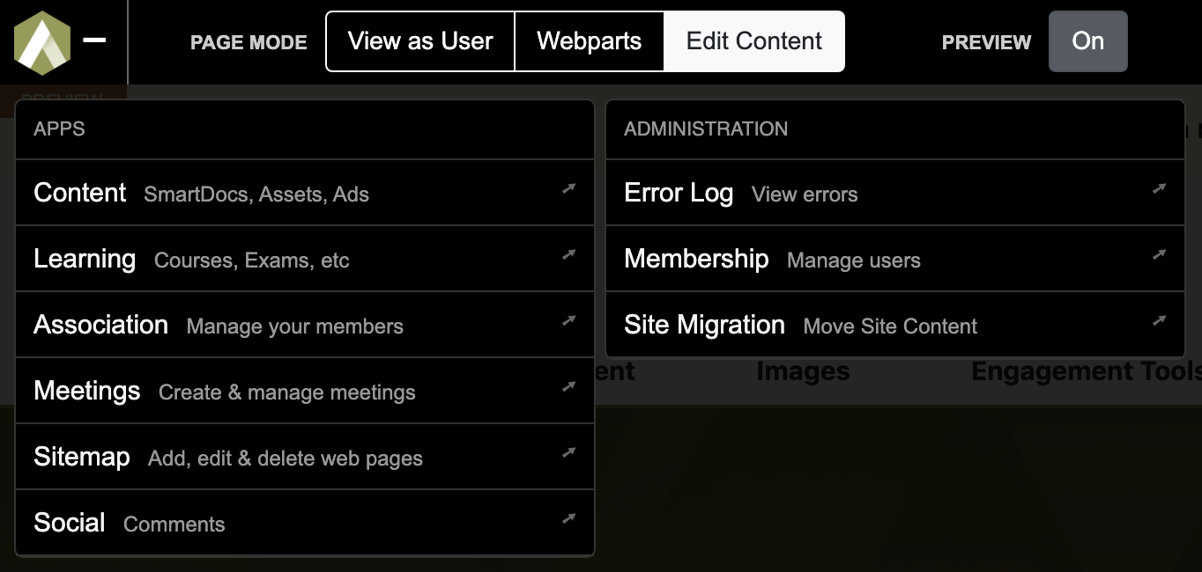1202x572 pixels.
Task: Click the arrow icon in the Site Migration row
Action: click(1159, 320)
